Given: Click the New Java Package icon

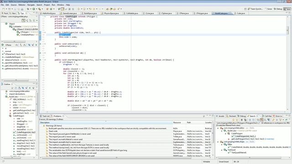Looking at the screenshot, I should click(47, 9).
